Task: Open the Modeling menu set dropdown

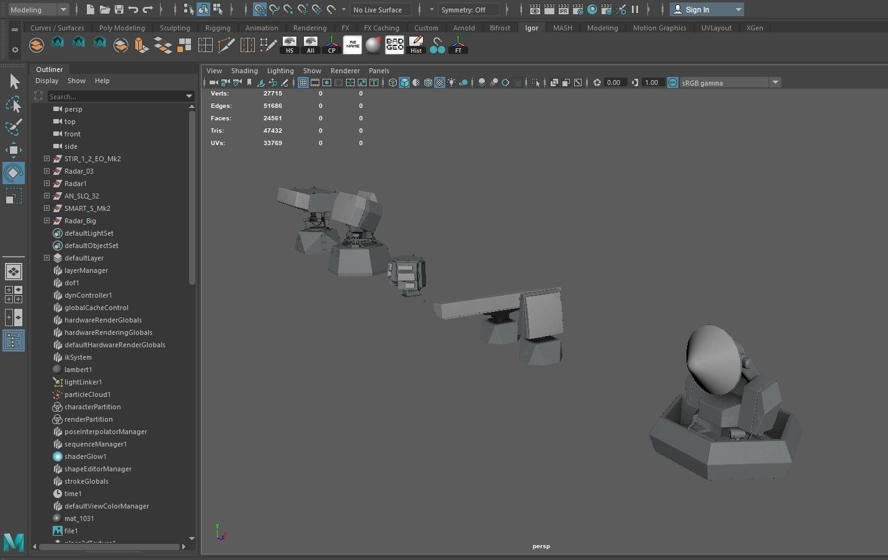Action: coord(38,9)
